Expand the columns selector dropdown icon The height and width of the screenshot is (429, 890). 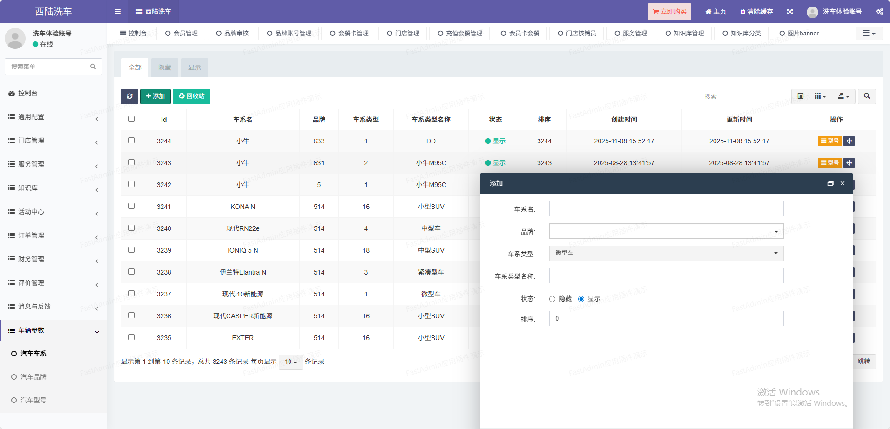820,96
